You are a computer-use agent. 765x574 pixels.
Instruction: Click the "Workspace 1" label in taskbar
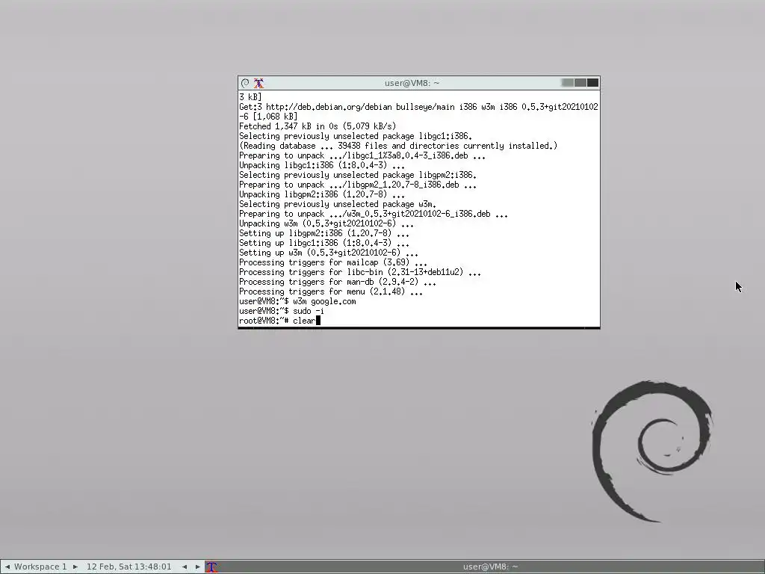[x=40, y=567]
